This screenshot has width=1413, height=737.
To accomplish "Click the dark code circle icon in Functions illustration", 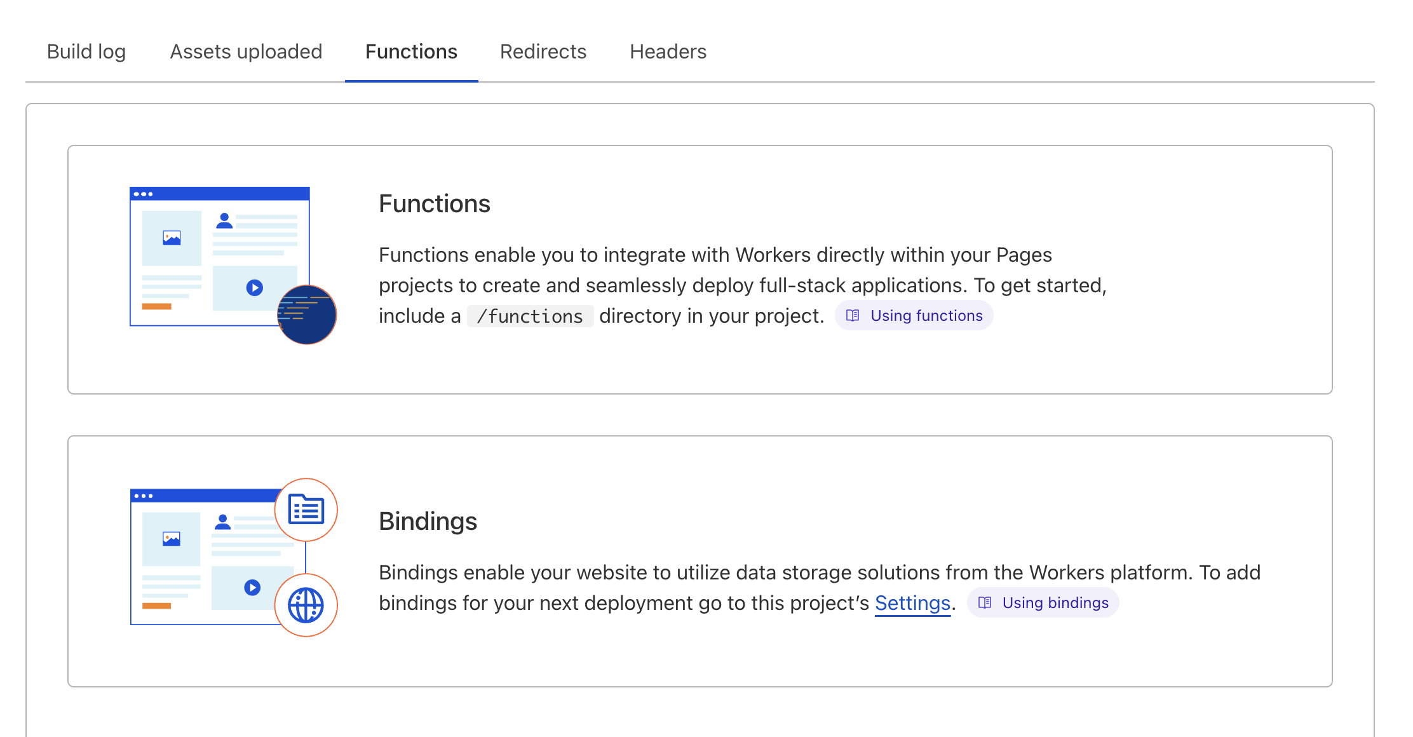I will 308,314.
